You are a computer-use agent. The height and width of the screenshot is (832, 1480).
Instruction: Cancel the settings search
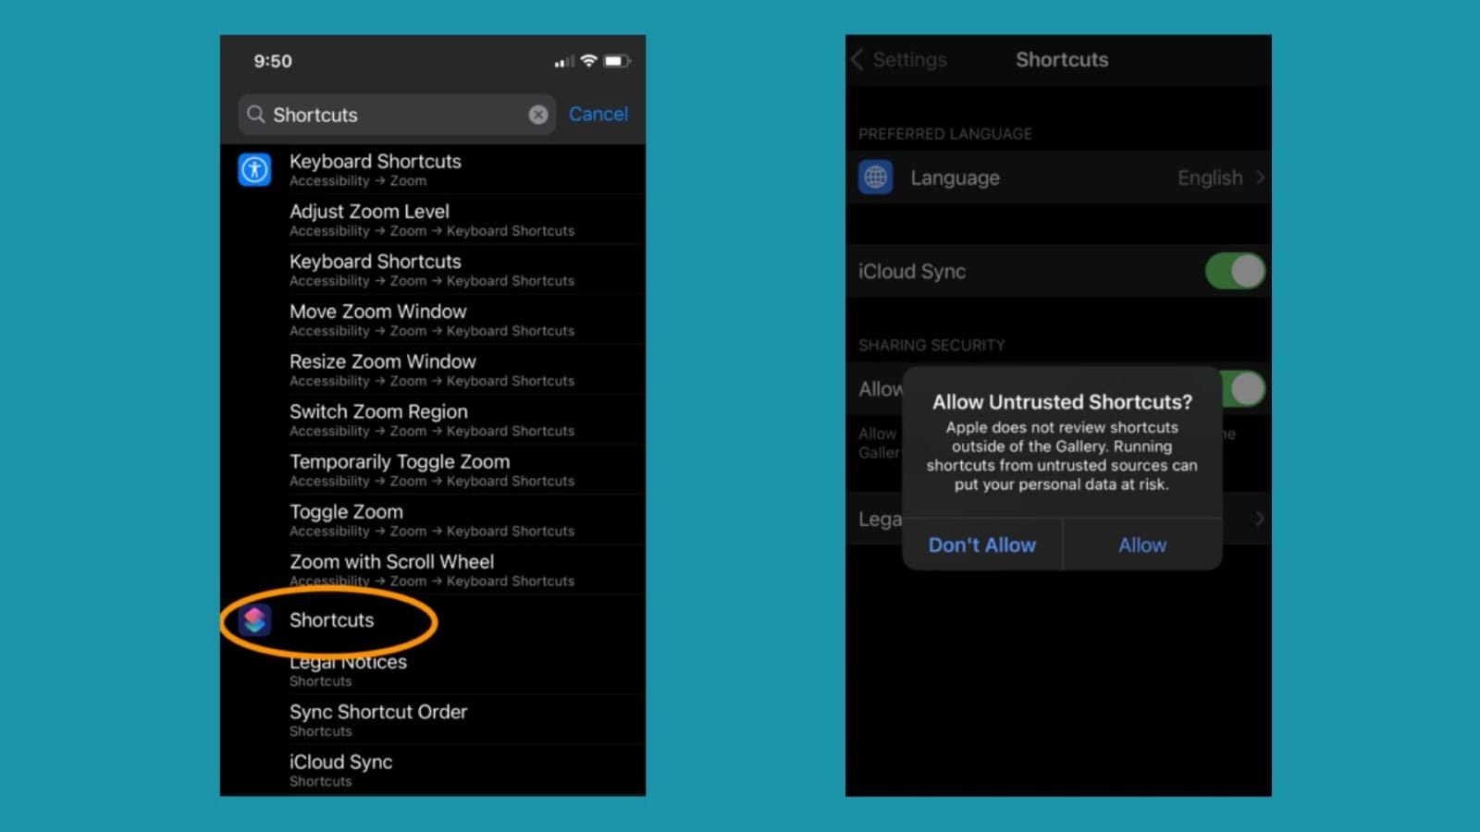click(x=598, y=114)
